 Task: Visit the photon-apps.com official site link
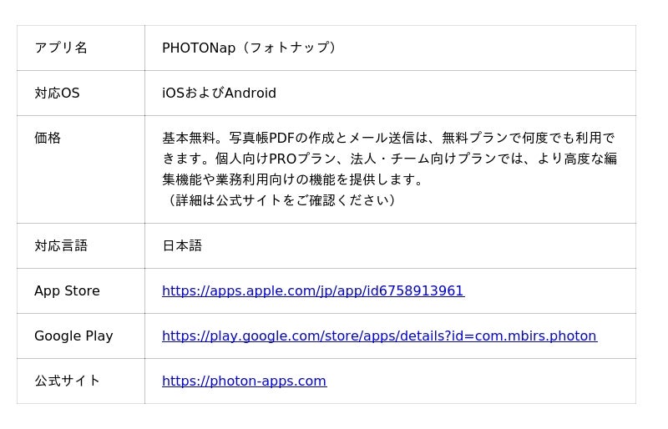point(244,381)
